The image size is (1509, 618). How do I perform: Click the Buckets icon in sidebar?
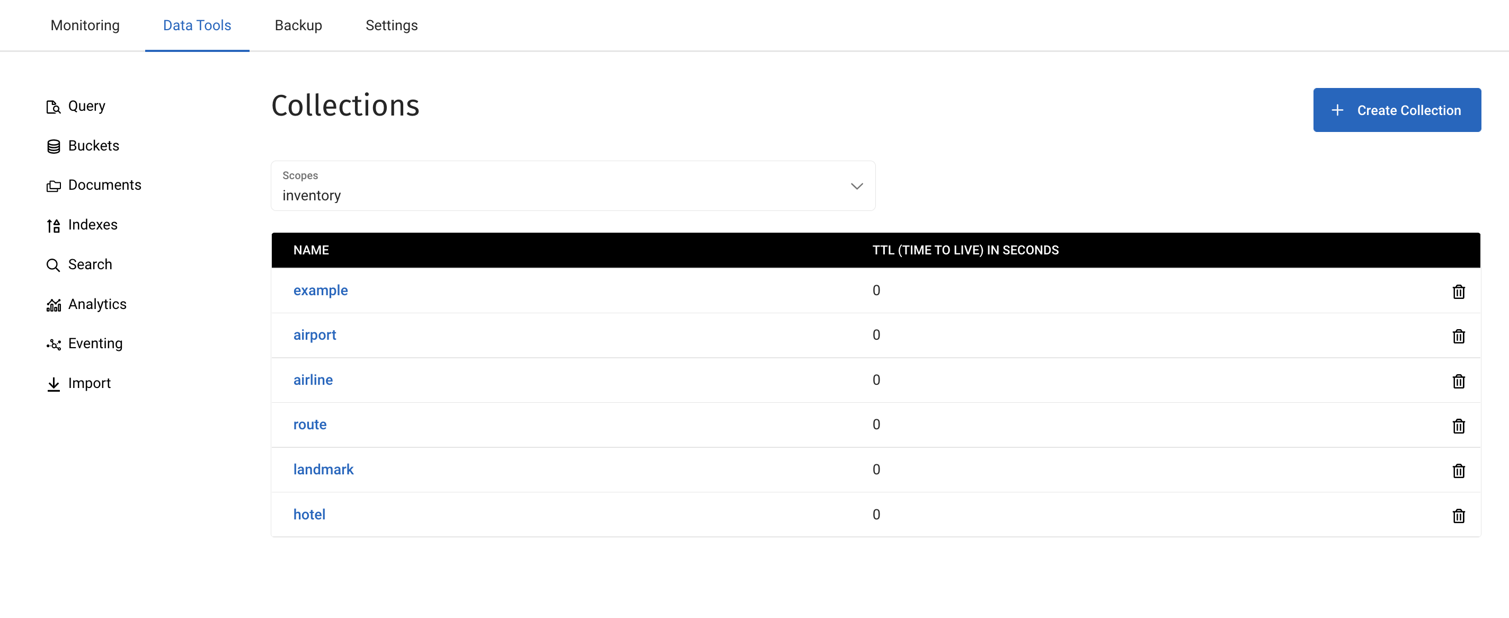click(53, 145)
